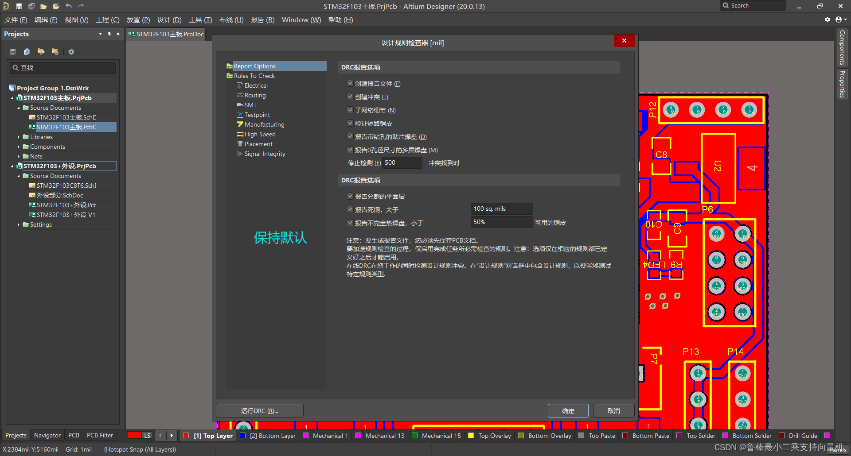Click Projects panel save icon

point(13,52)
